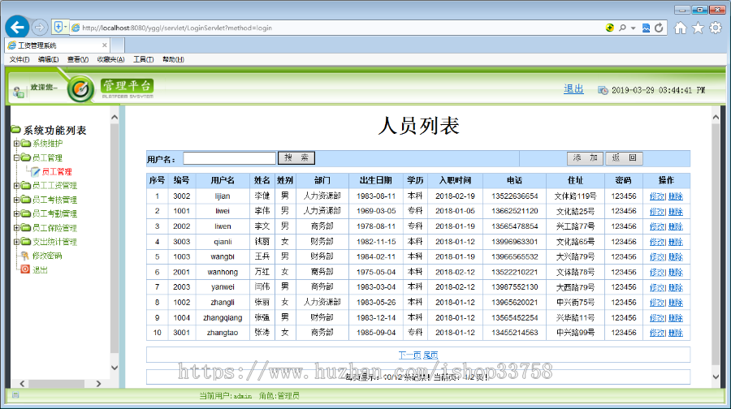Viewport: 731px width, 409px height.
Task: Click the 系统功能列表 root folder icon
Action: (x=16, y=129)
